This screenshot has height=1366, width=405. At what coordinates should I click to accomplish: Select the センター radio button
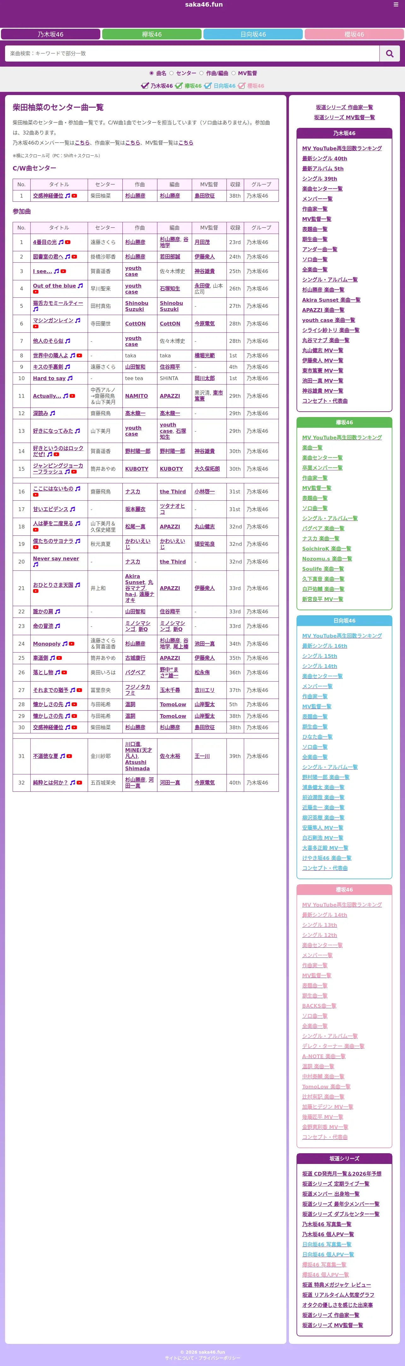click(x=171, y=73)
